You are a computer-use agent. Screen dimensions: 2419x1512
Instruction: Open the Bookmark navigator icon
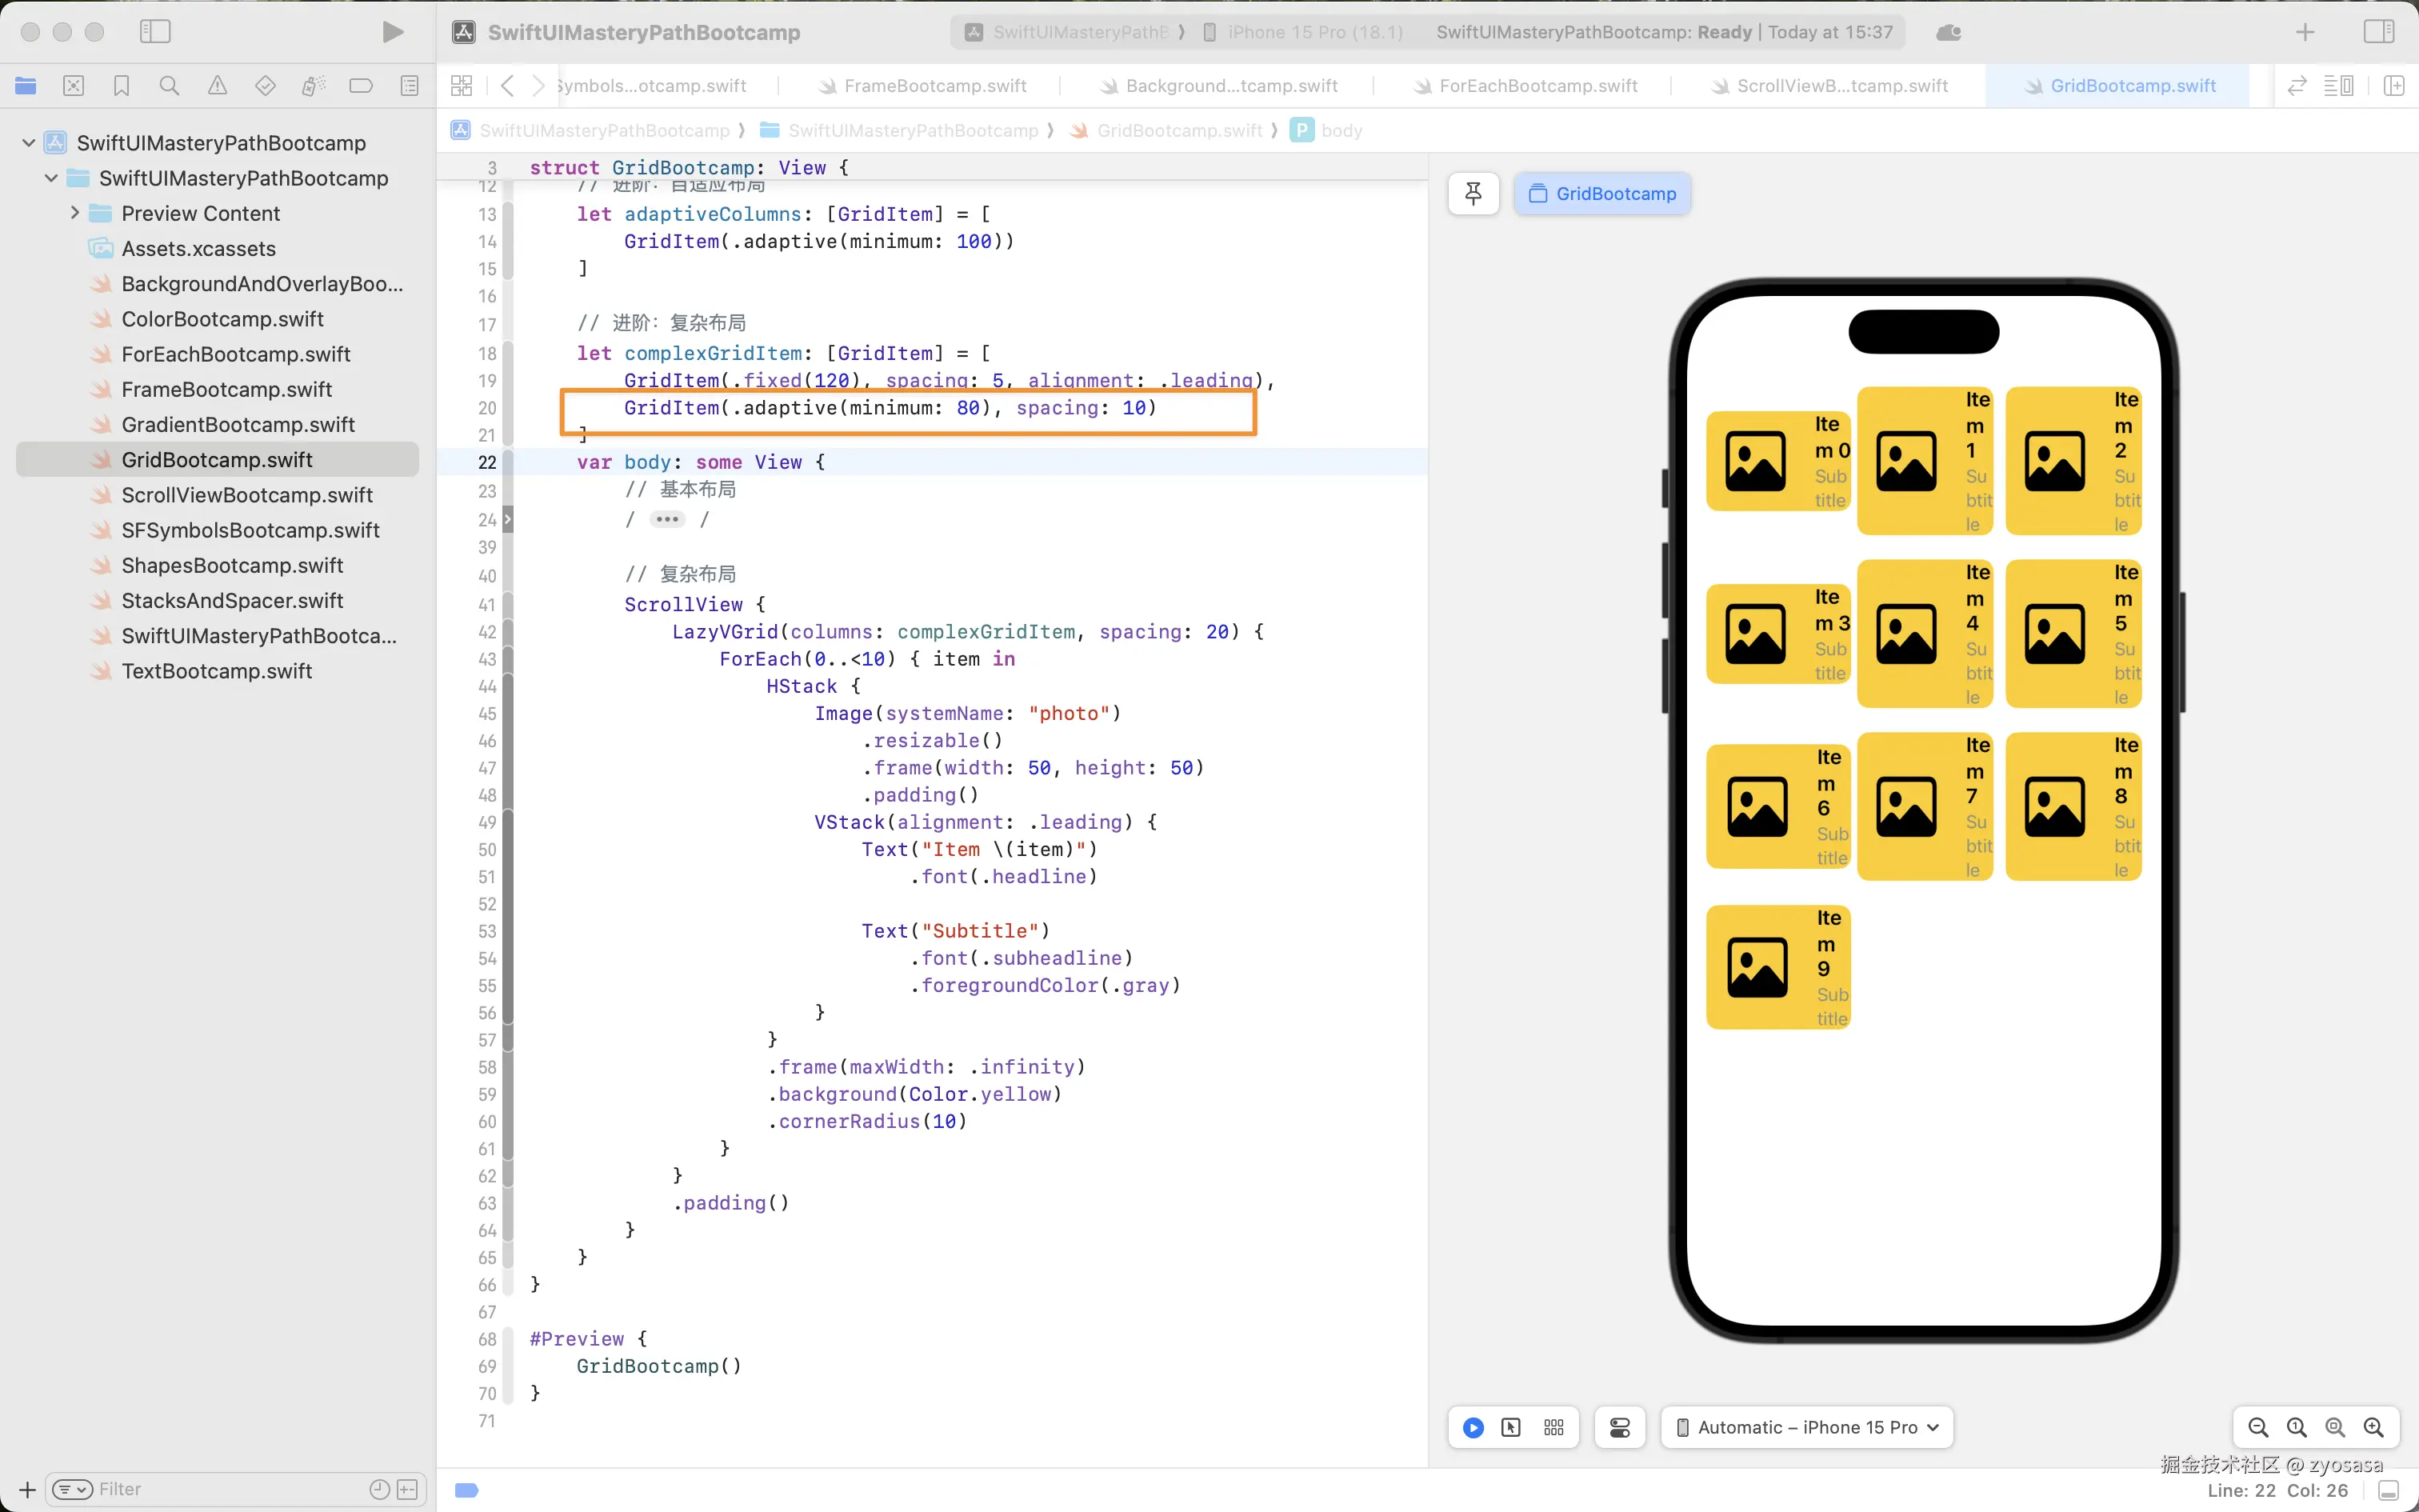point(121,86)
